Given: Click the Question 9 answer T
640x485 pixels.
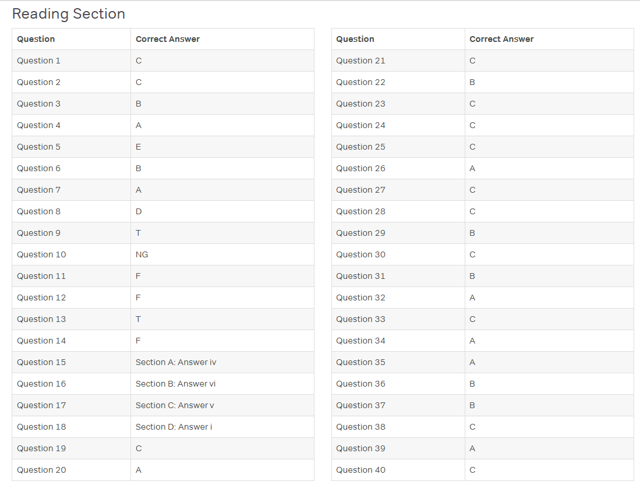Looking at the screenshot, I should 139,233.
